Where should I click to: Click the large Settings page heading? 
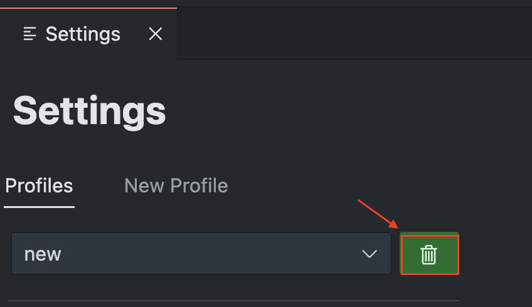[90, 111]
